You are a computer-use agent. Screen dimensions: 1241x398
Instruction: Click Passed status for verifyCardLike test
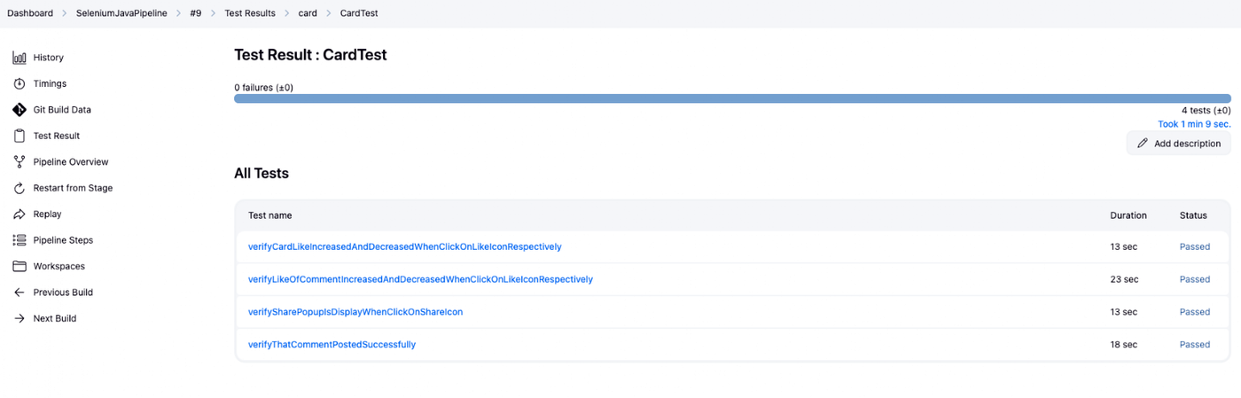point(1195,246)
